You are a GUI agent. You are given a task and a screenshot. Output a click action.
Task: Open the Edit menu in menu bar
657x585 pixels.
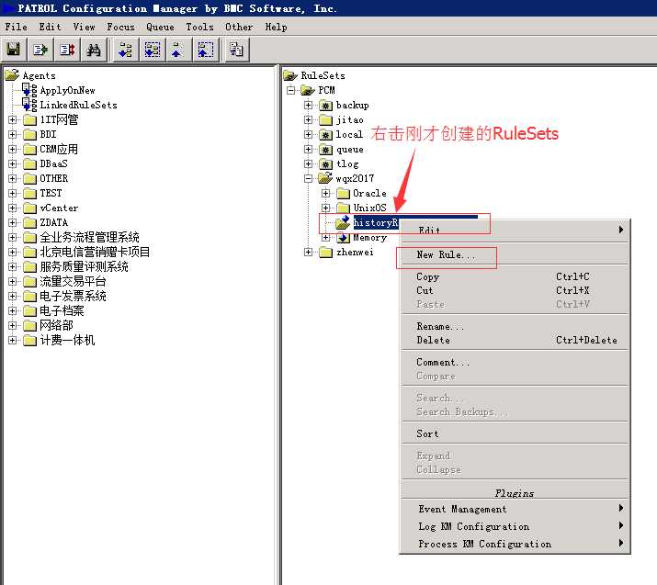51,27
